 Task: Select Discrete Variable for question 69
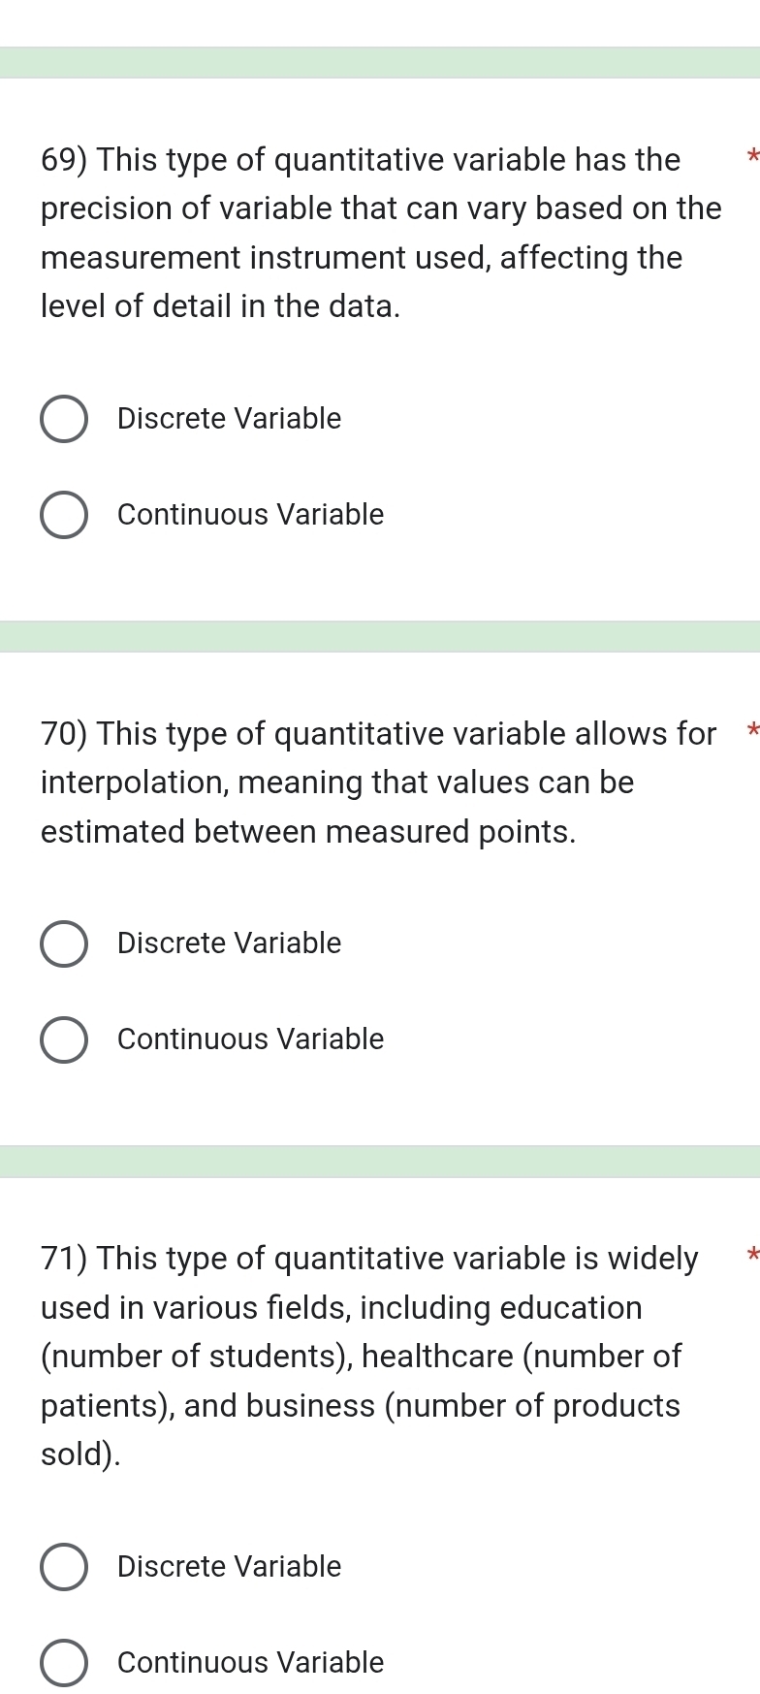point(64,419)
